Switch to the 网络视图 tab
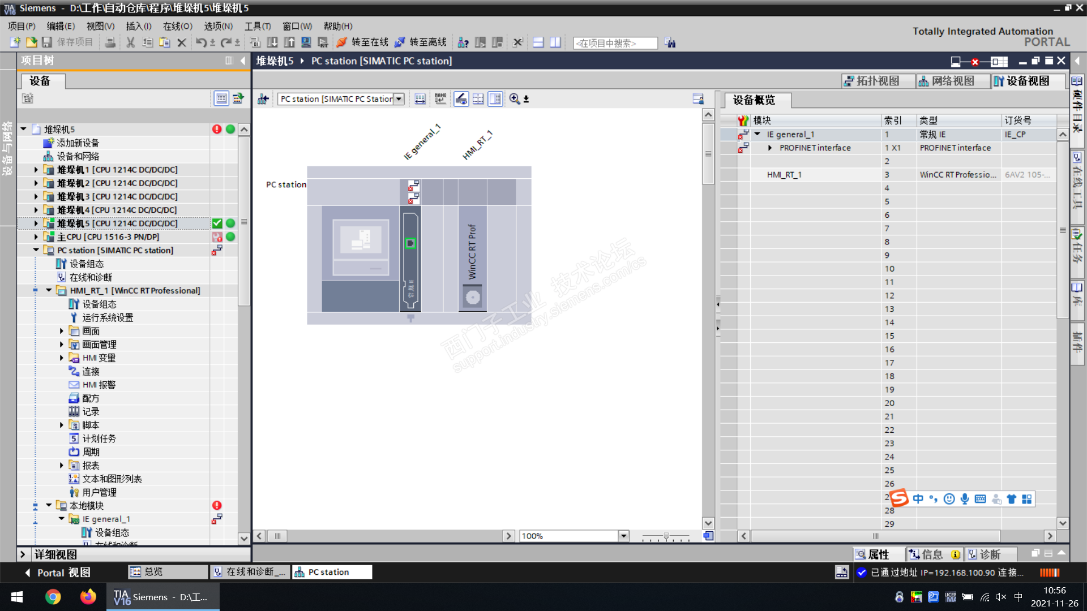1087x611 pixels. pos(952,81)
